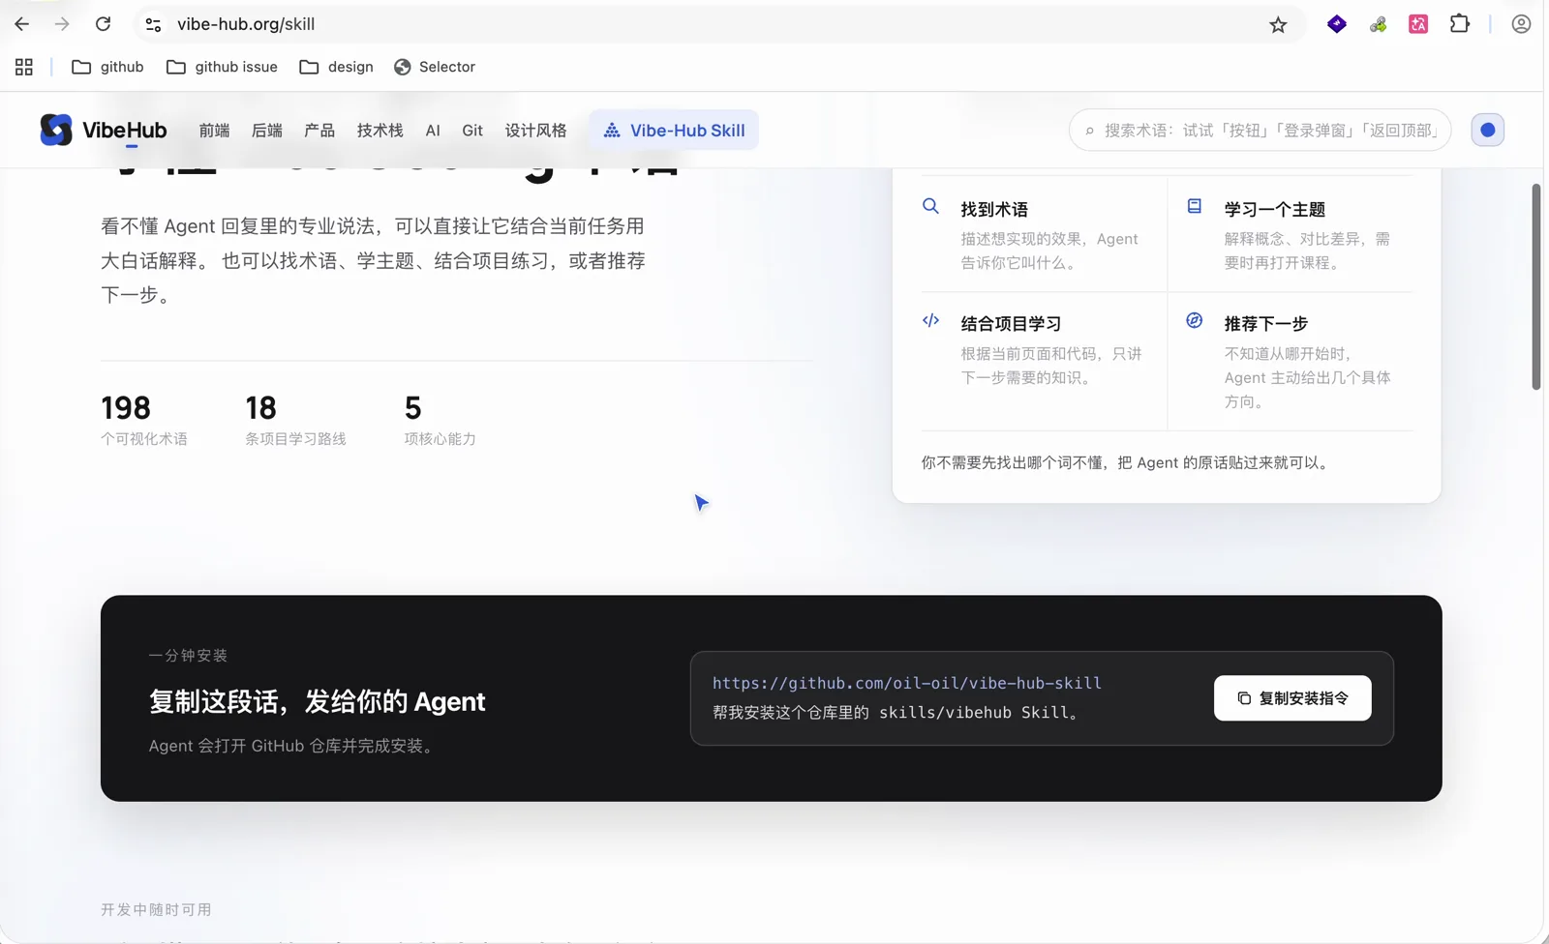1549x944 pixels.
Task: Open the apps grid in bookmarks bar
Action: (x=24, y=67)
